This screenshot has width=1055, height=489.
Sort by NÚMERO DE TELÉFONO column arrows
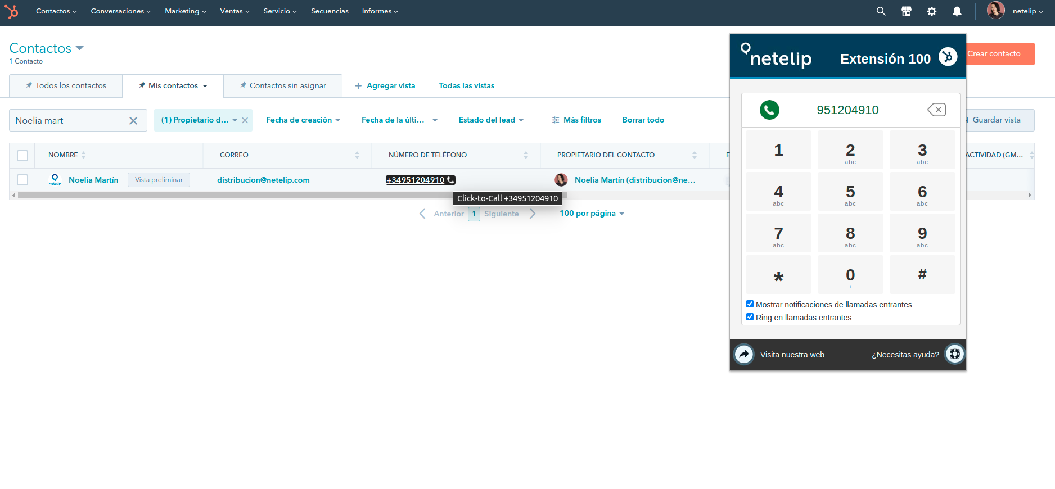pyautogui.click(x=526, y=155)
